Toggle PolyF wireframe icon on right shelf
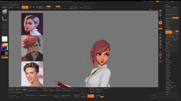The width and height of the screenshot is (181, 101). (160, 48)
